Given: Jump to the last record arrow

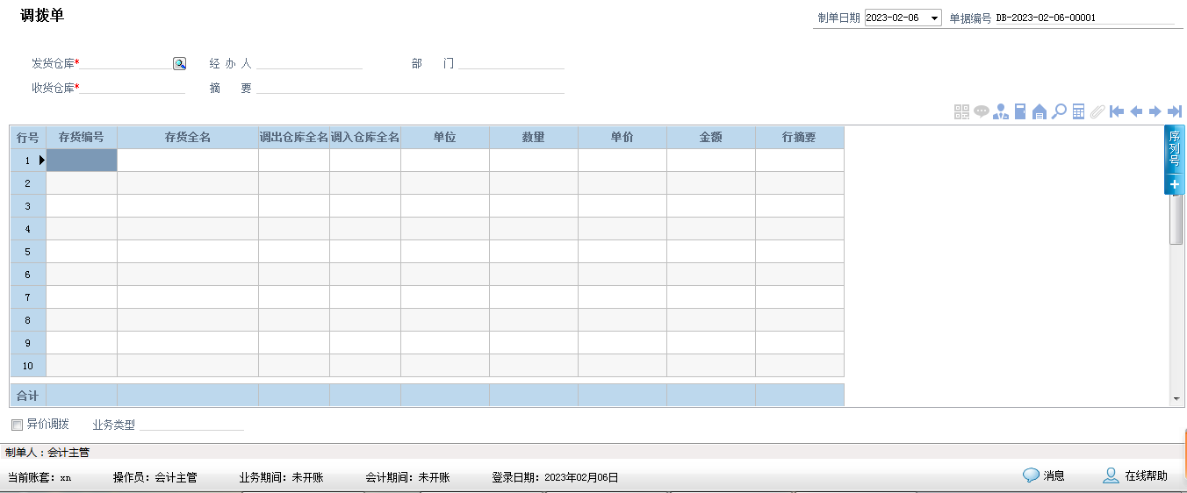Looking at the screenshot, I should click(x=1175, y=111).
